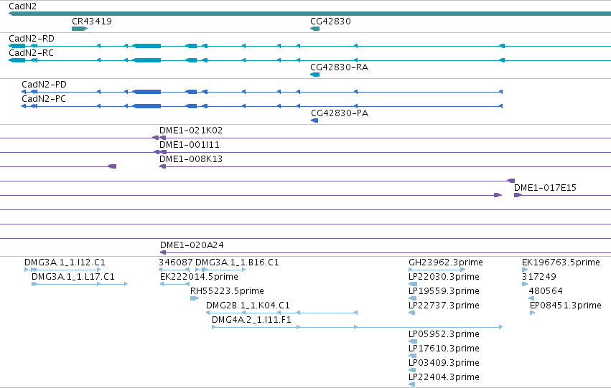Select the LP22404.3prime EST label

click(444, 377)
